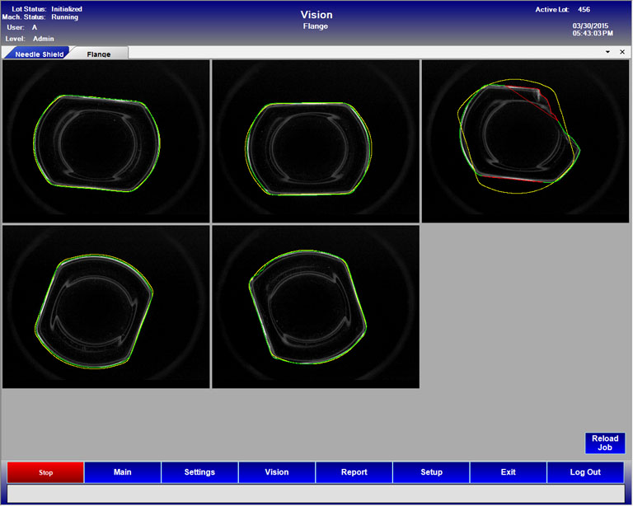Click the failed flange image with red outline
Screen dimensions: 633x506
(525, 141)
